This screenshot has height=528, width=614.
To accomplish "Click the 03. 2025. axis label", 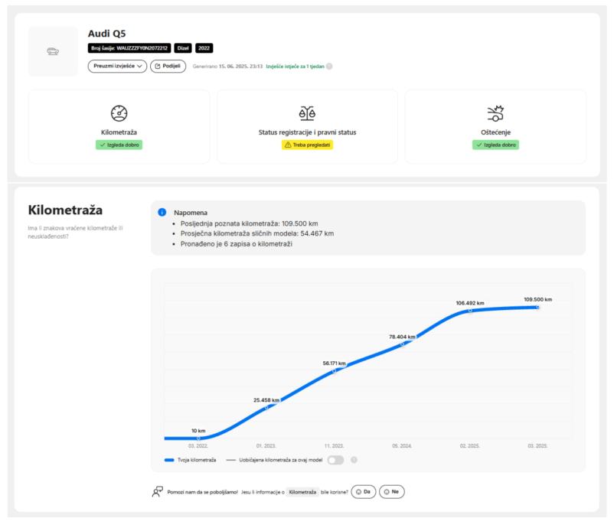I will point(537,446).
